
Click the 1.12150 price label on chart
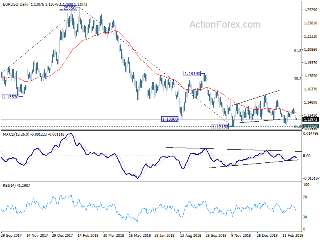pos(220,127)
